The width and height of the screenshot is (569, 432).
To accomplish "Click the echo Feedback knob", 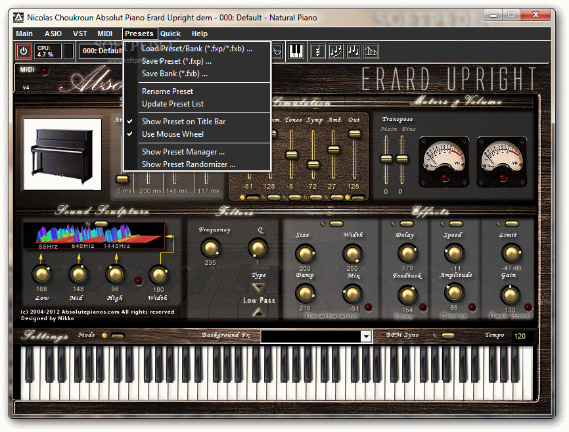I will 407,295.
